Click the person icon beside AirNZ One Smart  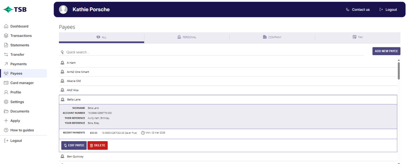pos(62,72)
